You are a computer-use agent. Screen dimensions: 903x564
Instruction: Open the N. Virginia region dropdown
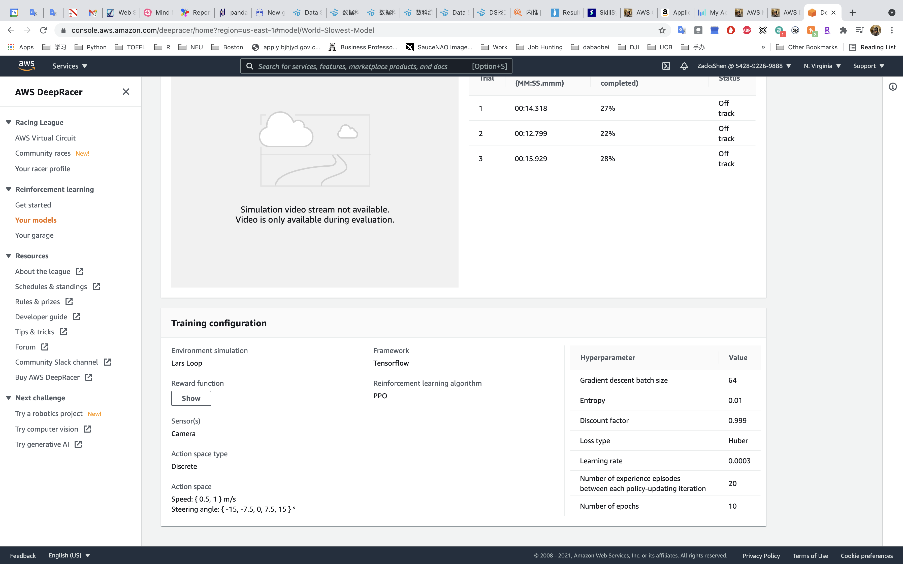(822, 66)
